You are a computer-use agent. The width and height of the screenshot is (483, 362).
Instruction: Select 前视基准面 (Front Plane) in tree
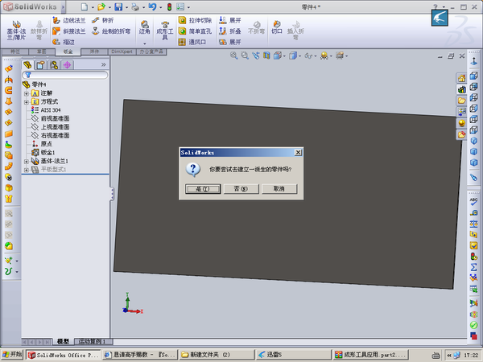(x=50, y=118)
